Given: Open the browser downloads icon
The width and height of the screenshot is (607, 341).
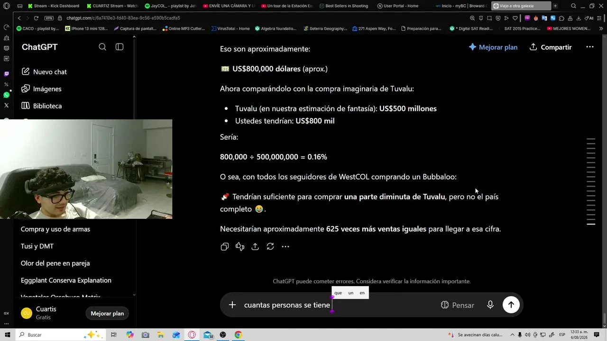Looking at the screenshot, I should pos(579,18).
